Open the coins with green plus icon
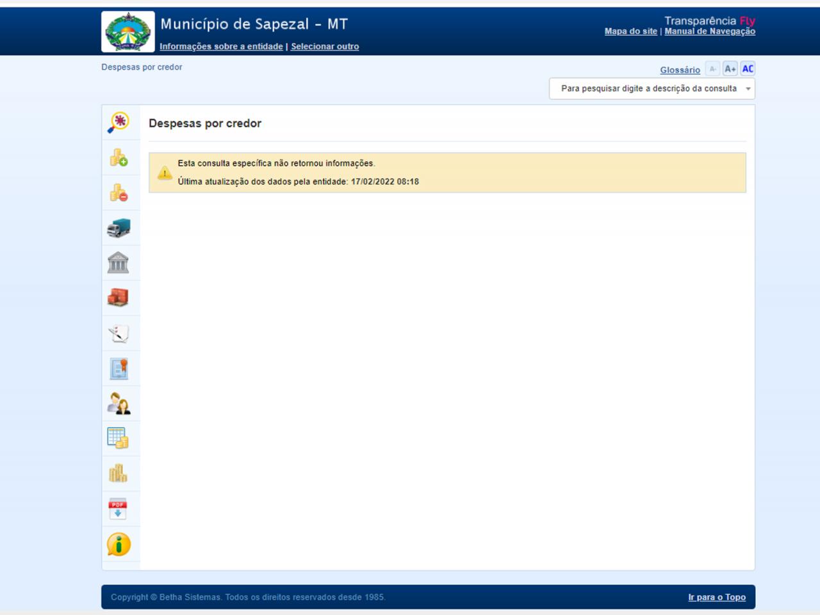The width and height of the screenshot is (820, 615). 119,157
